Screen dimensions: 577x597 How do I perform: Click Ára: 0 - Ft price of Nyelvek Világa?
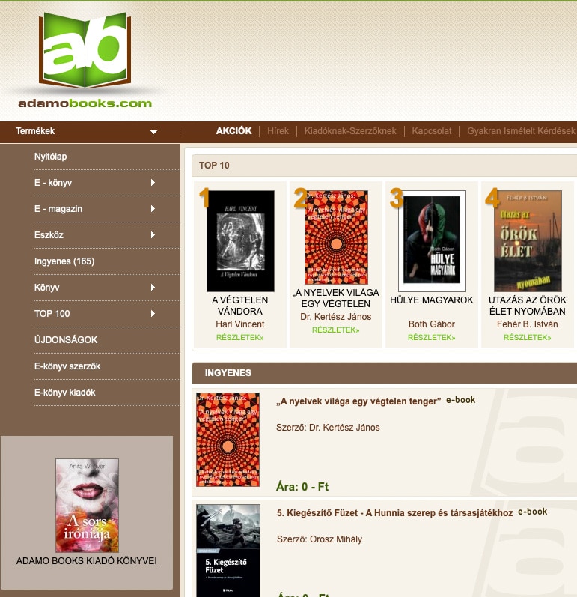point(302,487)
